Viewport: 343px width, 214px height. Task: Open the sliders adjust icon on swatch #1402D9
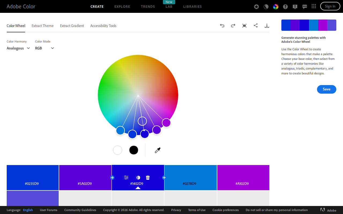pos(126,178)
